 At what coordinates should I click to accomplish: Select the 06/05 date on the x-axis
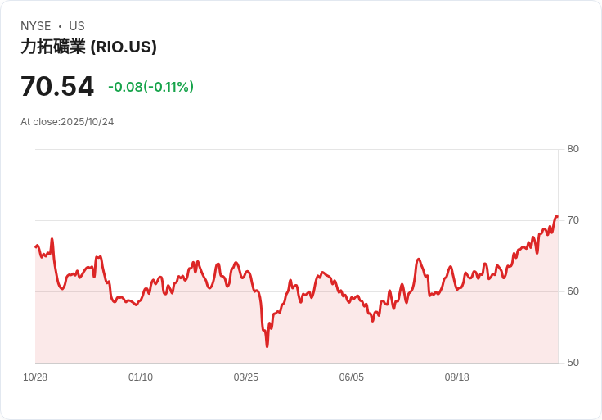352,377
